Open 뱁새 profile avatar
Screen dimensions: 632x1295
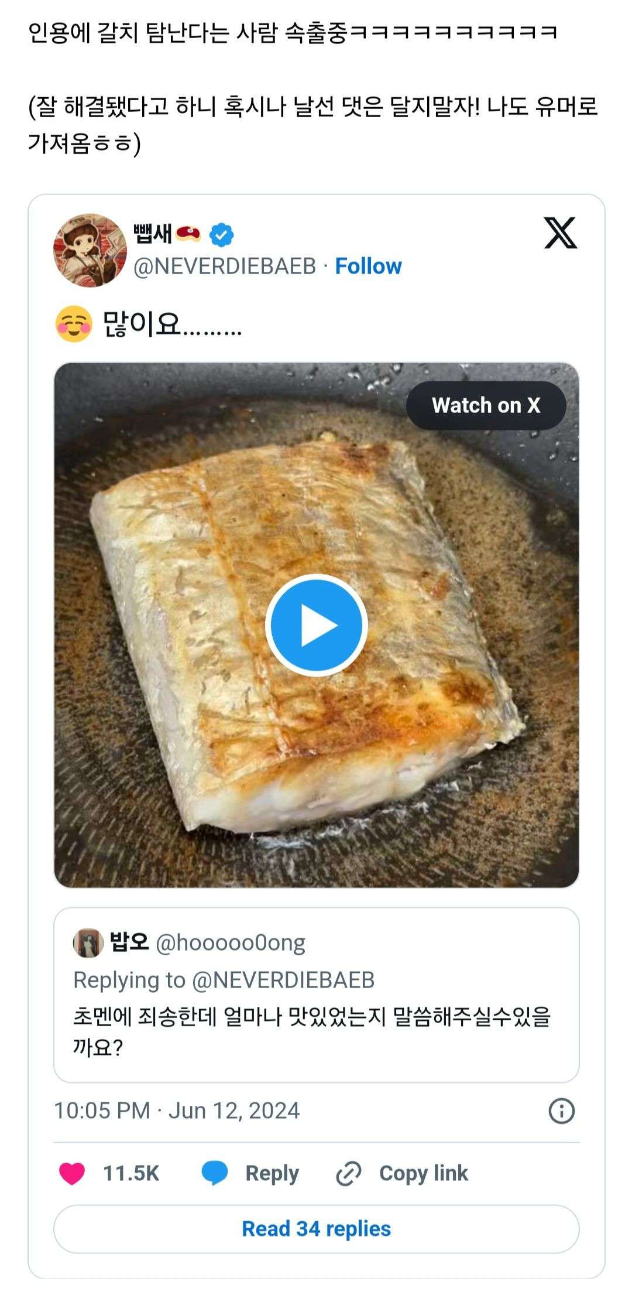pyautogui.click(x=90, y=250)
